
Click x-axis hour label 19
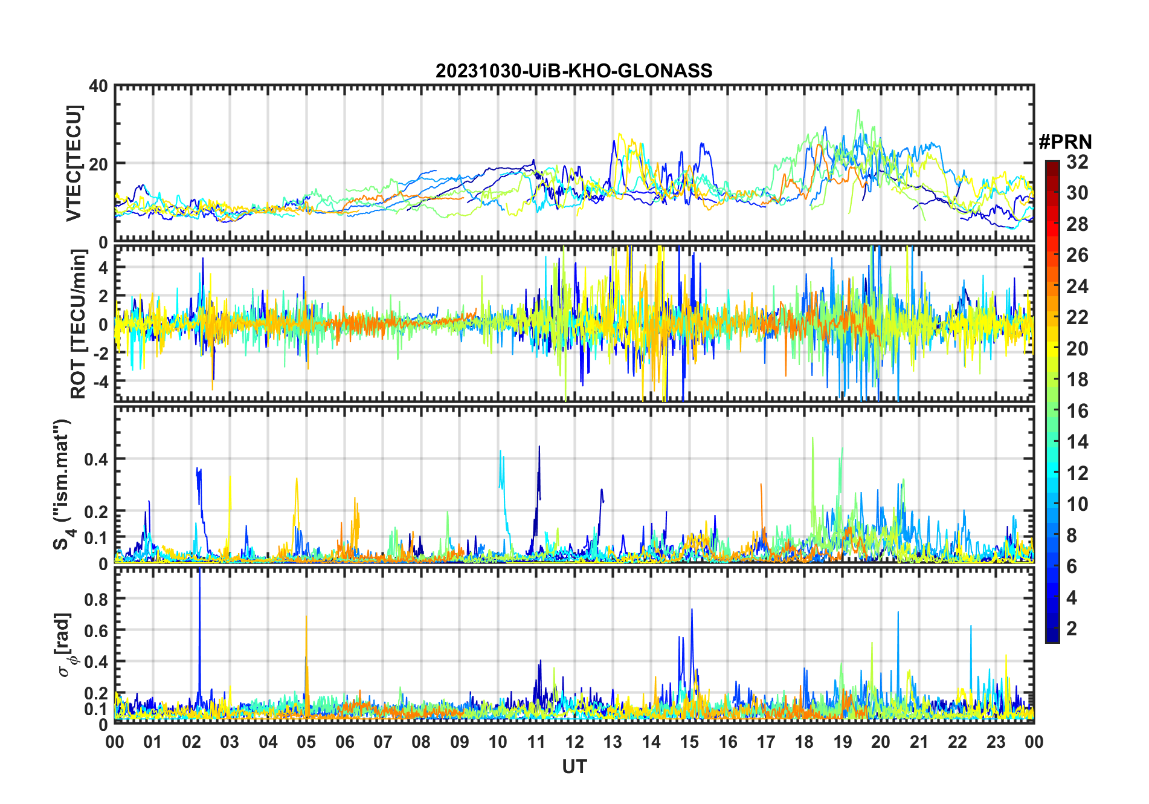843,742
